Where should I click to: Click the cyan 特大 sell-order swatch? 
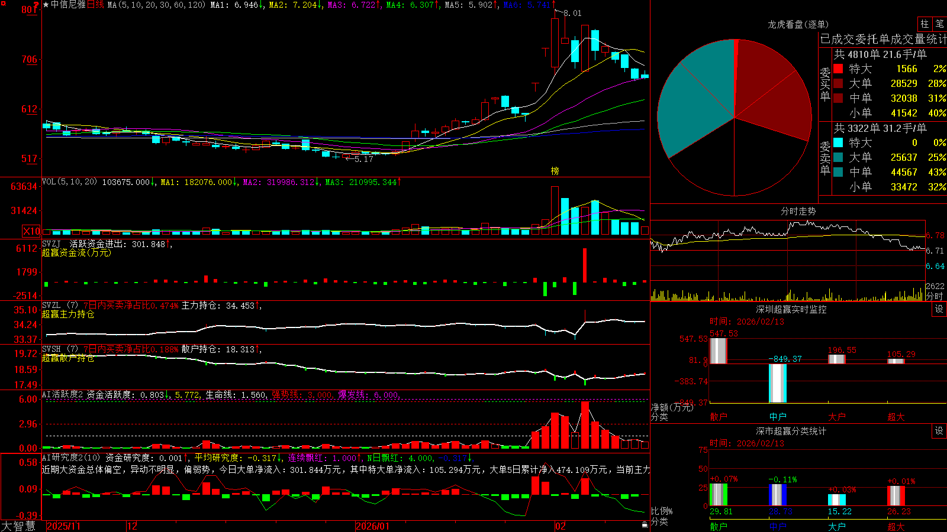(x=838, y=142)
